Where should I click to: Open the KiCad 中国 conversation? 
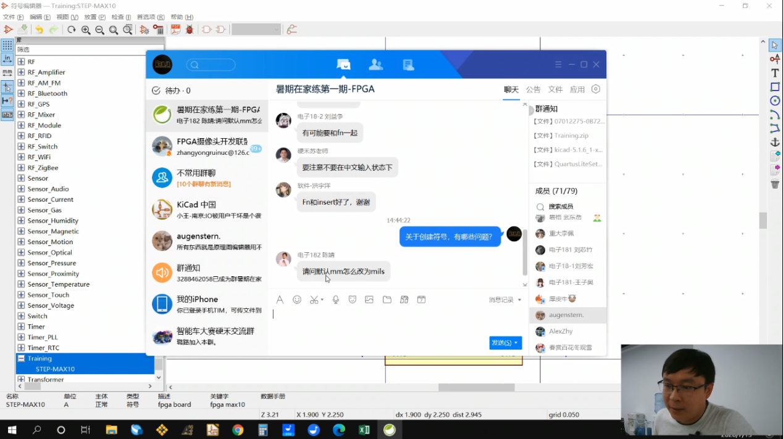click(207, 210)
